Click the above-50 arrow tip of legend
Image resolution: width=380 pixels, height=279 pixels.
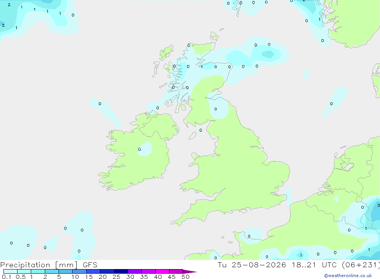click(x=190, y=271)
